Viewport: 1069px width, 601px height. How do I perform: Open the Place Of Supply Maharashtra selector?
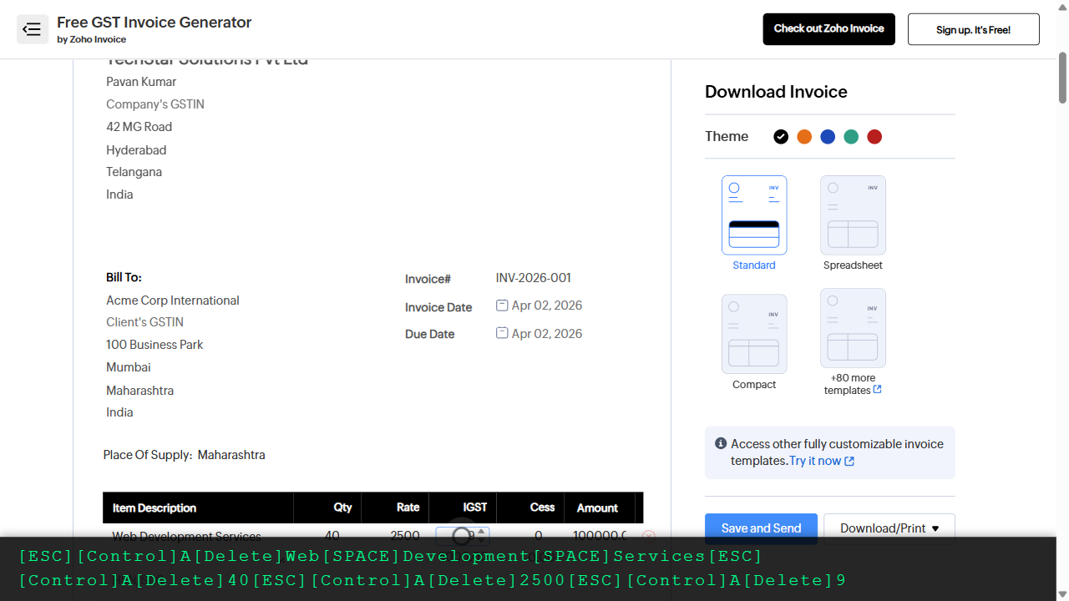tap(231, 455)
